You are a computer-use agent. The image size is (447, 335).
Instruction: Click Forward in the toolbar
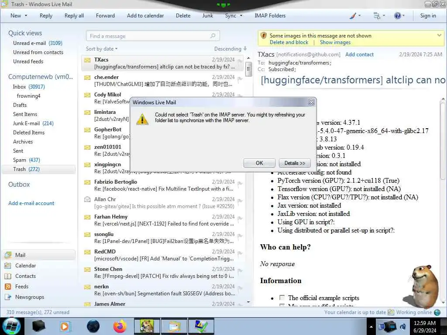tap(105, 16)
